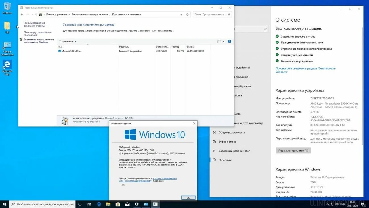Click OK in Windows info dialog

point(188,198)
